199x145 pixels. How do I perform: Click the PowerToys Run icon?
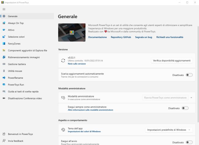pos(4,85)
